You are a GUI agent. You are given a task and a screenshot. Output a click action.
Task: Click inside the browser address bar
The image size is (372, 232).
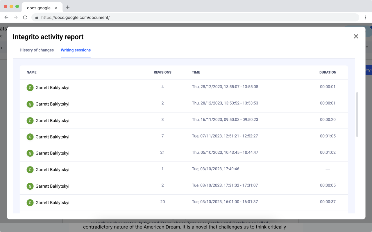pos(116,17)
